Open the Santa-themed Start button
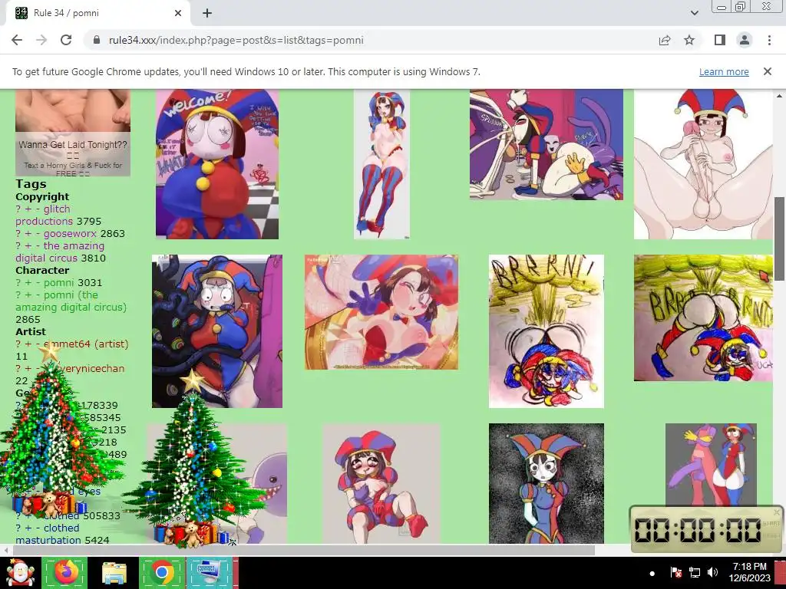 (x=19, y=574)
